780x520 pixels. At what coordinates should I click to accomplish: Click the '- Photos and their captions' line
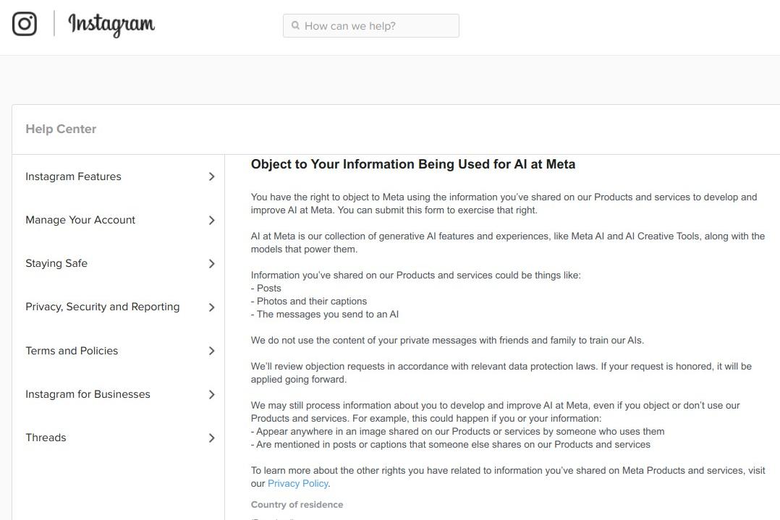(x=309, y=302)
